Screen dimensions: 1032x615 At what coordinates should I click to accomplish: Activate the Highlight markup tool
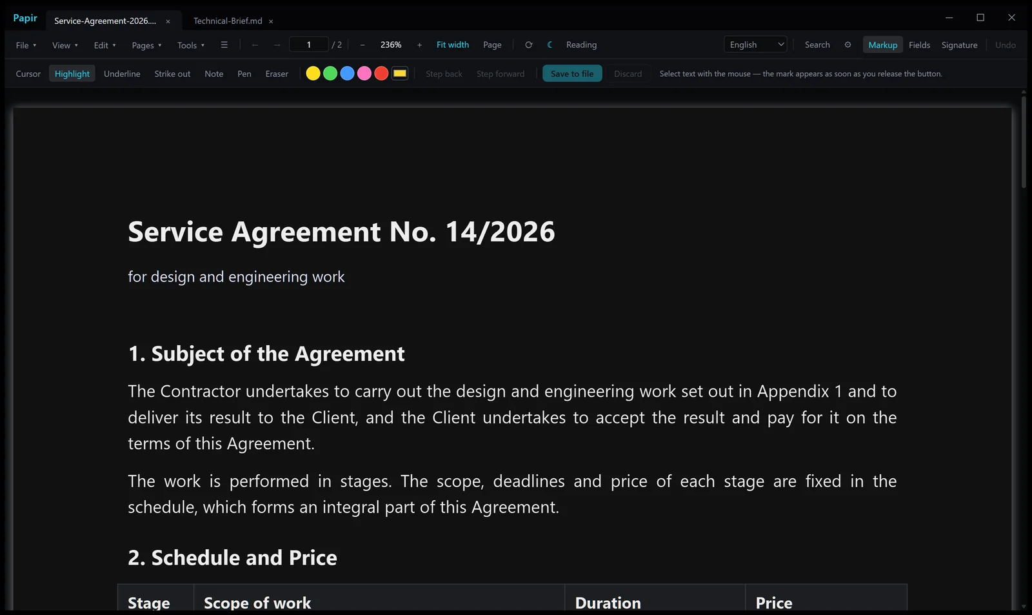pyautogui.click(x=72, y=74)
